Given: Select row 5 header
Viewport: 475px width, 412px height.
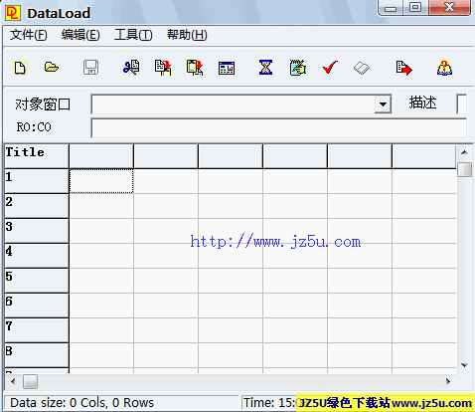Looking at the screenshot, I should [x=37, y=281].
